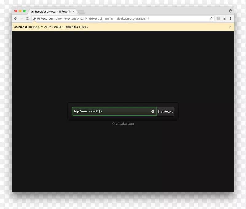Close the Recorder browser tab
246x209 pixels.
pos(74,11)
